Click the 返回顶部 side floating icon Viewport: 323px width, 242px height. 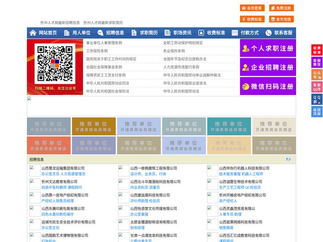click(x=317, y=112)
